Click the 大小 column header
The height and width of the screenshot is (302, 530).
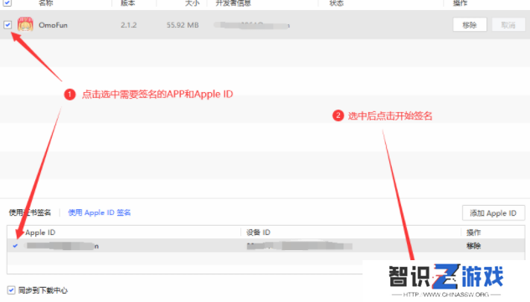point(192,3)
